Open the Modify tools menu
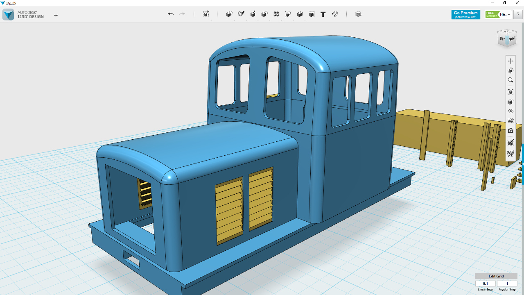The height and width of the screenshot is (295, 524). click(x=265, y=14)
